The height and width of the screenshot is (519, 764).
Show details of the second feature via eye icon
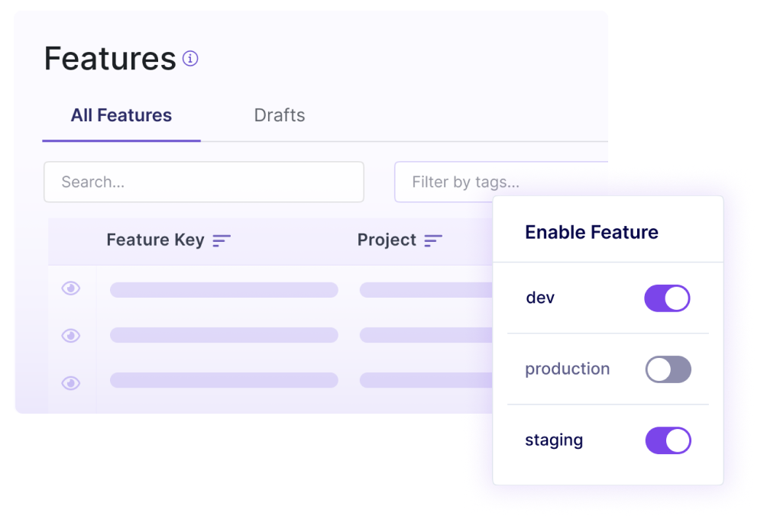pyautogui.click(x=70, y=335)
